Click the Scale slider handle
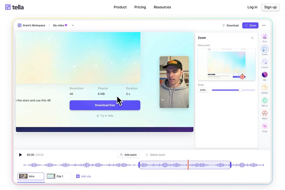This screenshot has height=190, width=285. pyautogui.click(x=240, y=90)
